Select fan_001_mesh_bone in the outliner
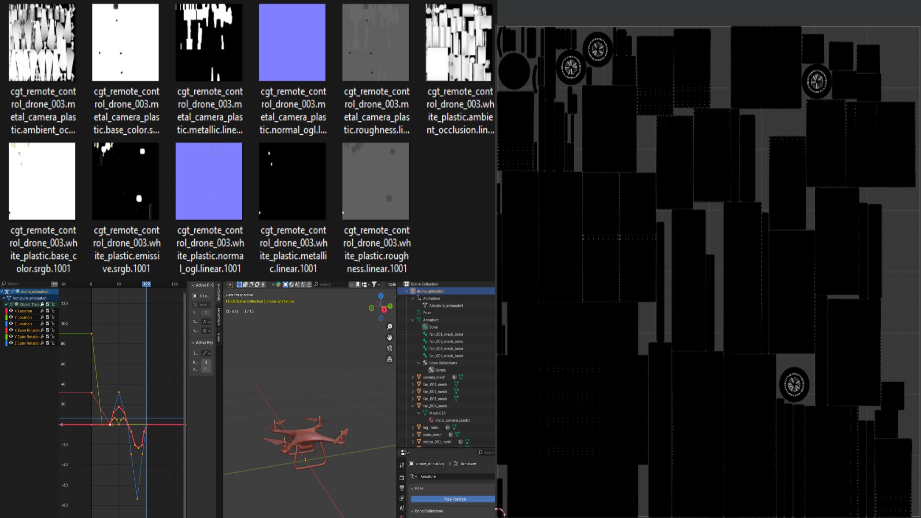This screenshot has width=921, height=518. (446, 334)
